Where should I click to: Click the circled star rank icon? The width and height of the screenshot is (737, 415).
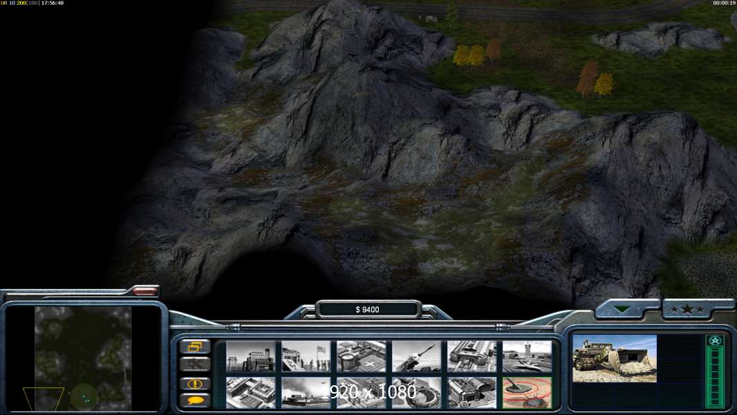(715, 341)
